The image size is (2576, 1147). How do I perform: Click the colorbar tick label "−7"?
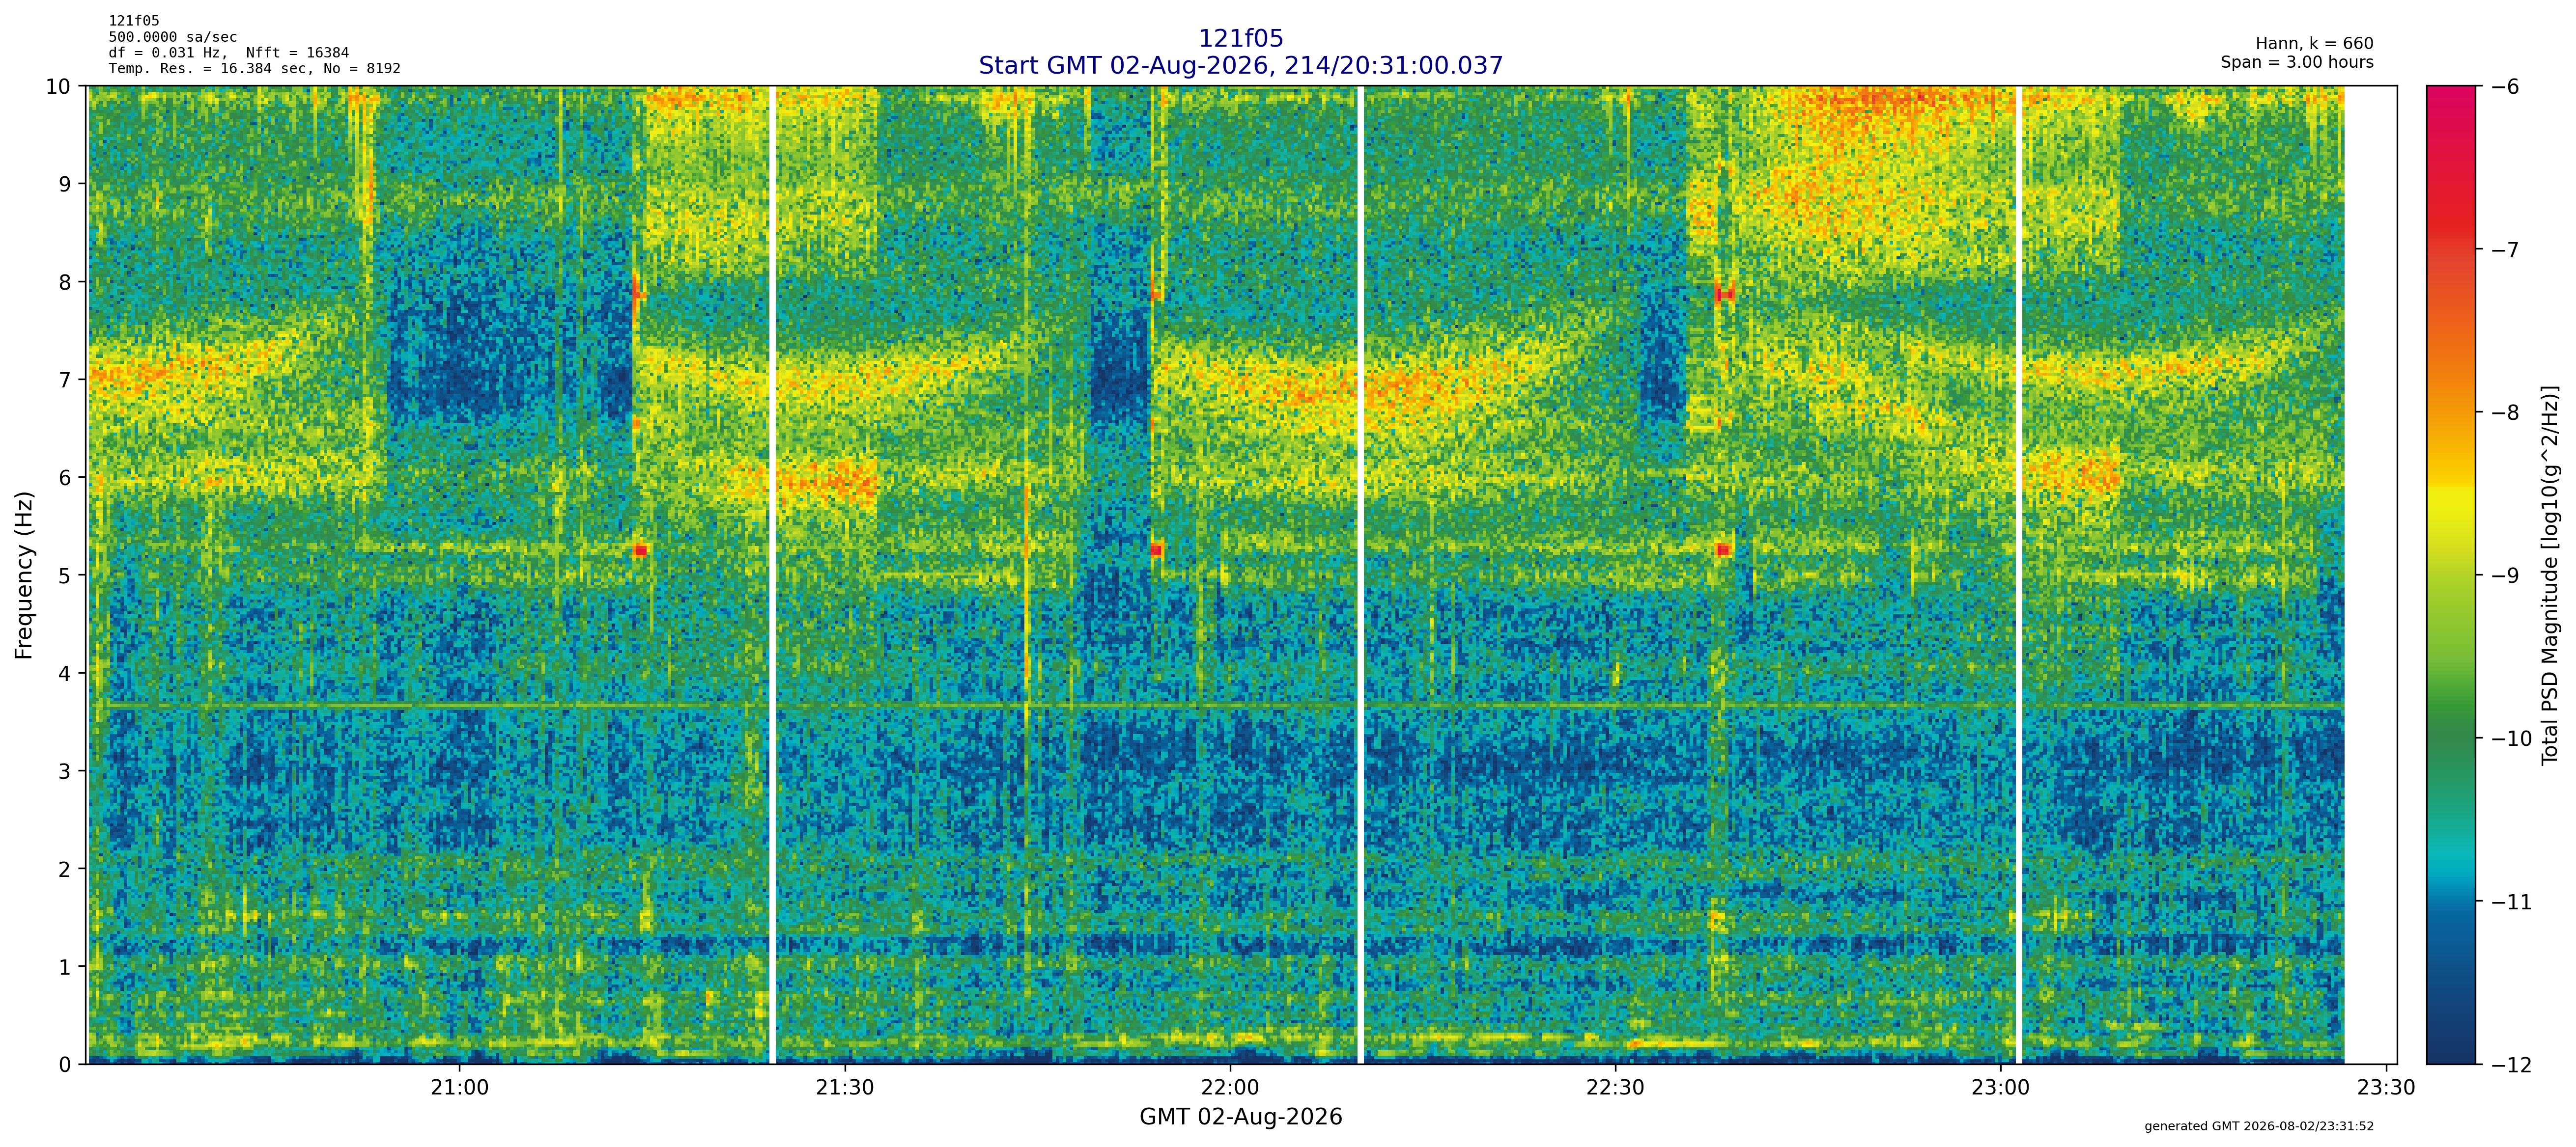(x=2504, y=250)
